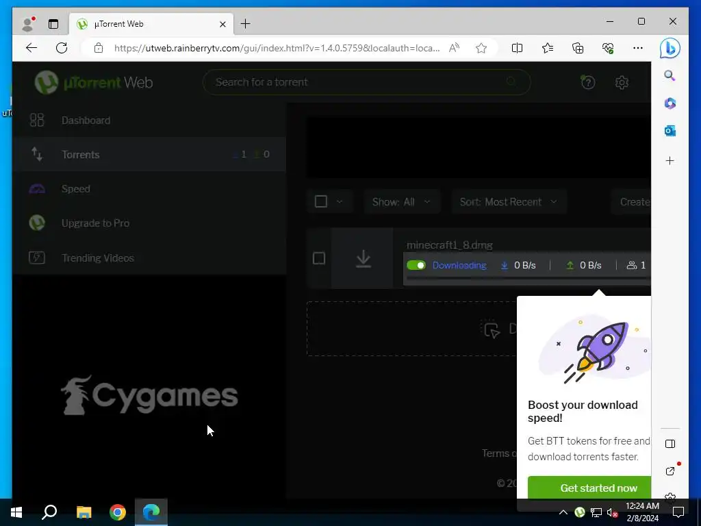Refresh the current page
Image resolution: width=701 pixels, height=526 pixels.
[x=62, y=48]
